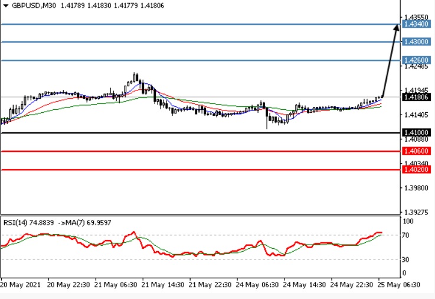Select the 1.39275 price axis value
The image size is (435, 299).
pyautogui.click(x=417, y=212)
